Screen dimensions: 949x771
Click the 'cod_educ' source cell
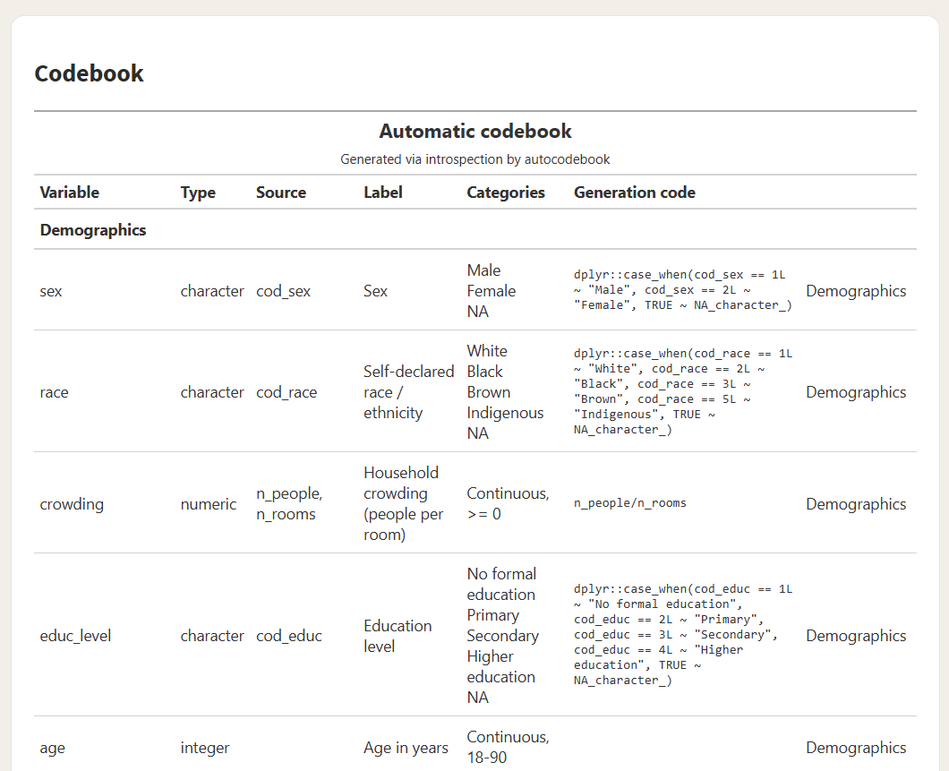(x=288, y=636)
